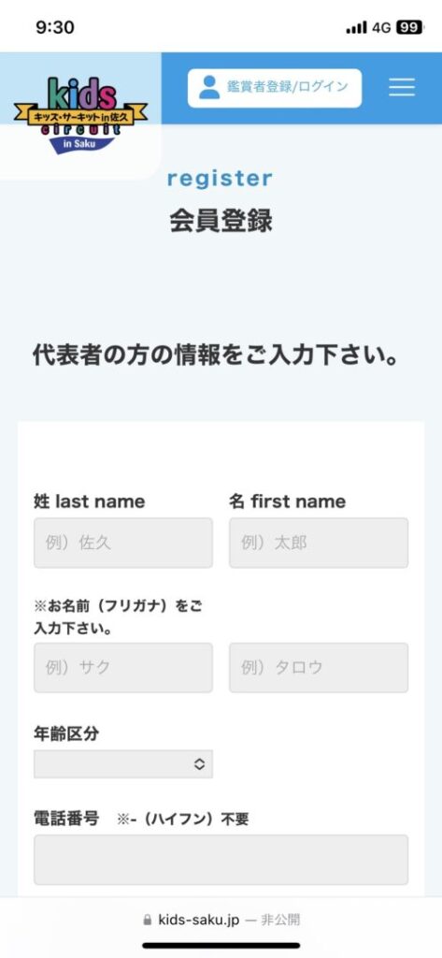
Task: Click the 電話番号 phone number field
Action: (x=221, y=860)
